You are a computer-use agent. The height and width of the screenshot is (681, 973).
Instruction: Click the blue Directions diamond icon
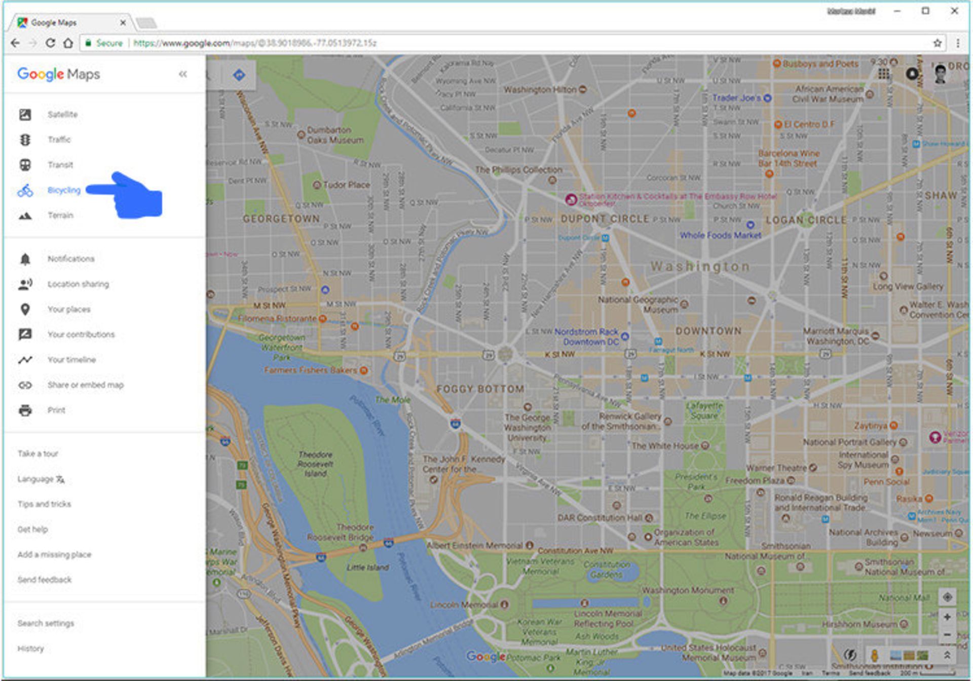[x=239, y=75]
